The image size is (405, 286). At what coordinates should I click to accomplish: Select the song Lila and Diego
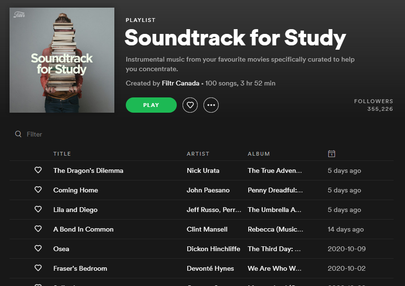76,210
